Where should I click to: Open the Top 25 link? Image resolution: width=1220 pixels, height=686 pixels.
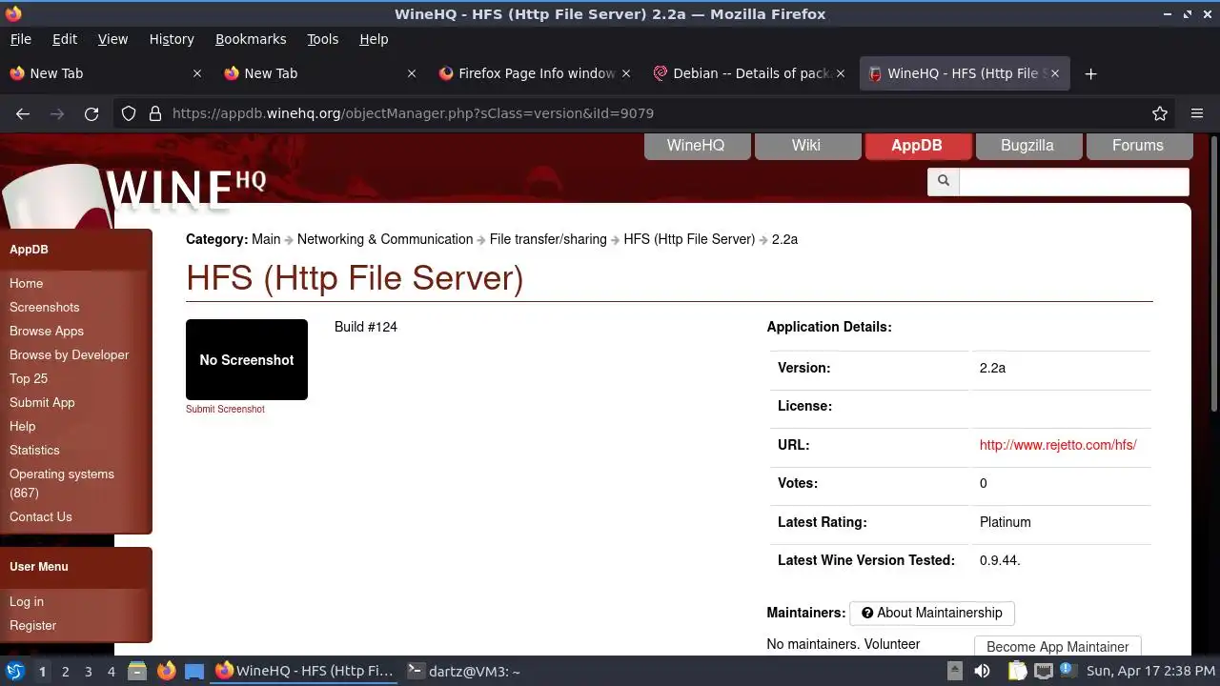click(x=29, y=378)
